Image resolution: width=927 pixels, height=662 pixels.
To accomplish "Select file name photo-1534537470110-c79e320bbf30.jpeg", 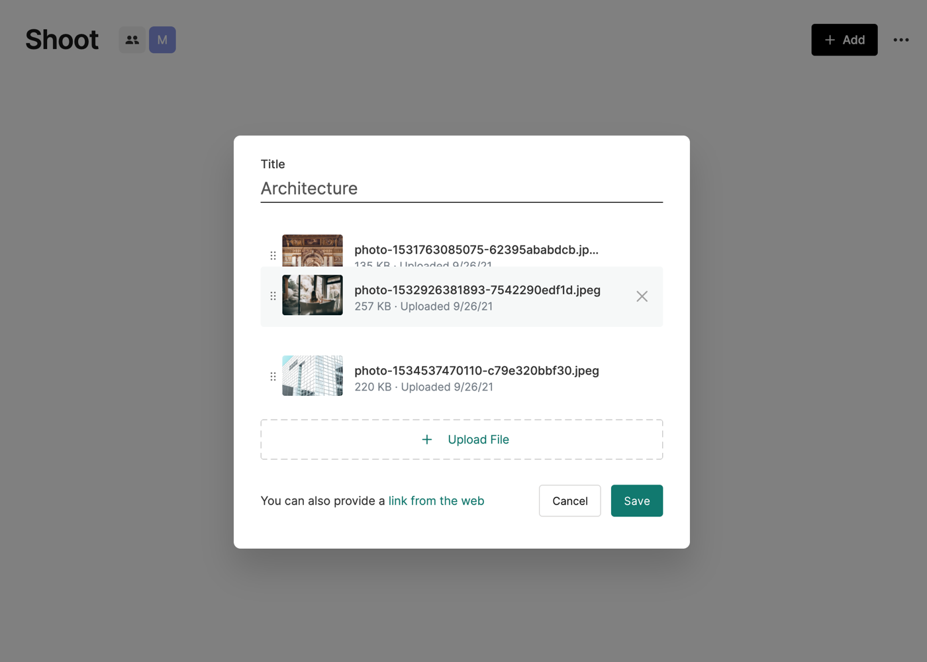I will click(x=477, y=371).
